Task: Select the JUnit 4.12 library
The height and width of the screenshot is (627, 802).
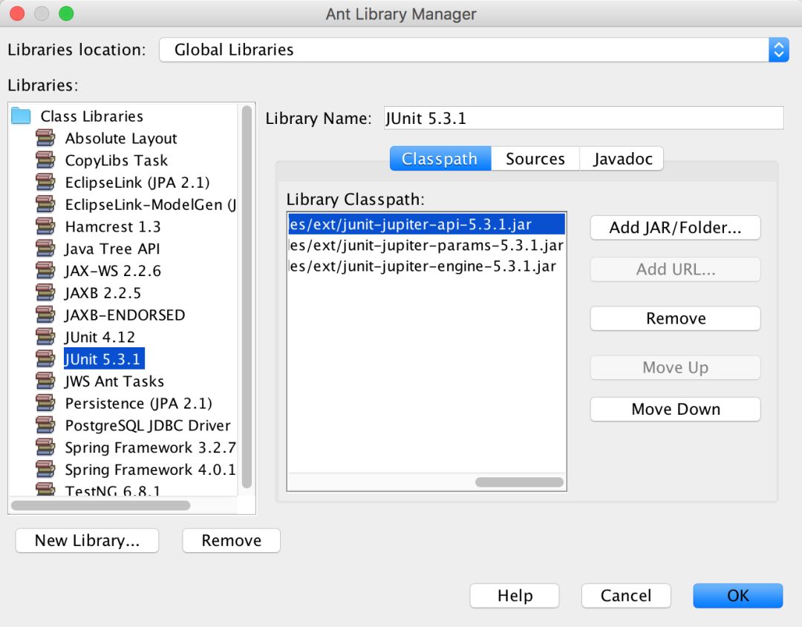Action: pos(100,338)
